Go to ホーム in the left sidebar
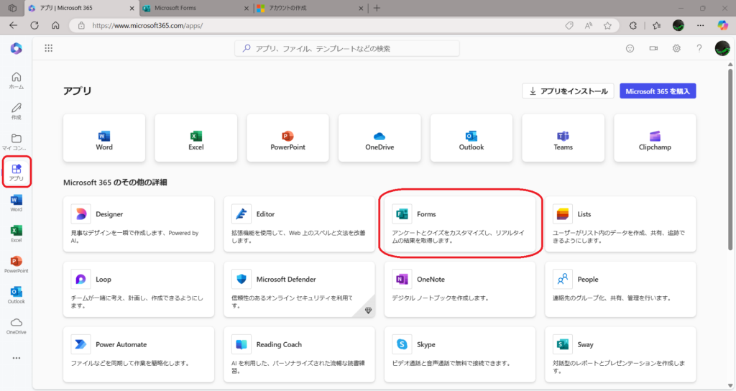 click(x=17, y=80)
